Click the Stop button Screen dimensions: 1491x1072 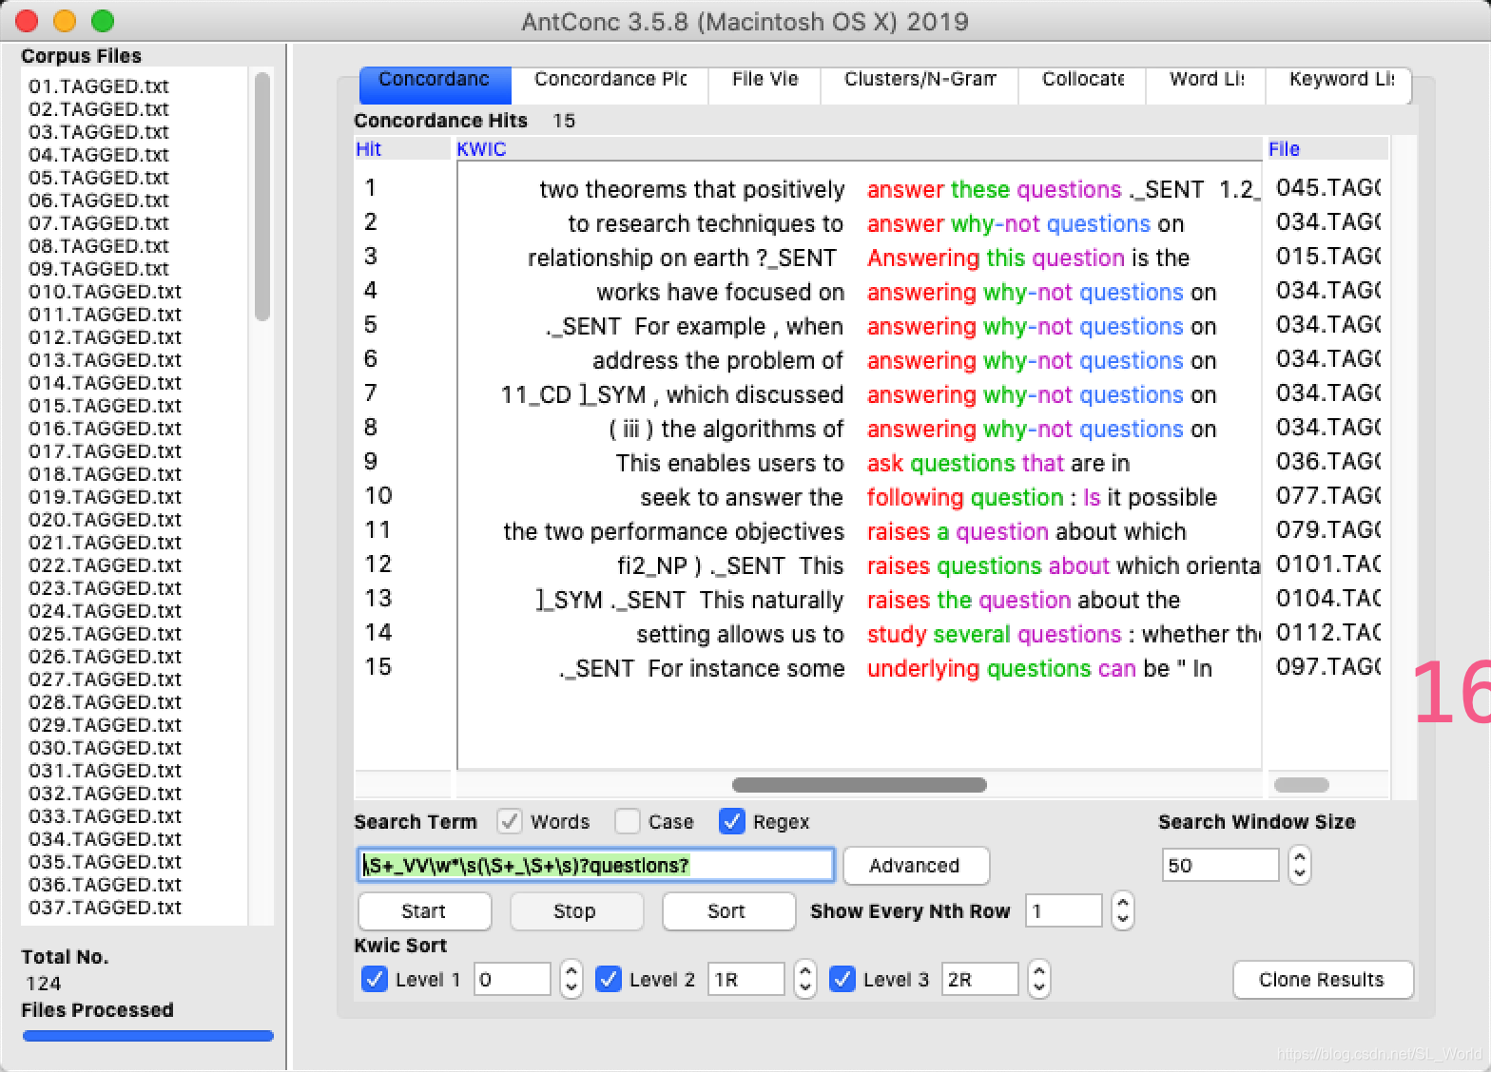575,911
